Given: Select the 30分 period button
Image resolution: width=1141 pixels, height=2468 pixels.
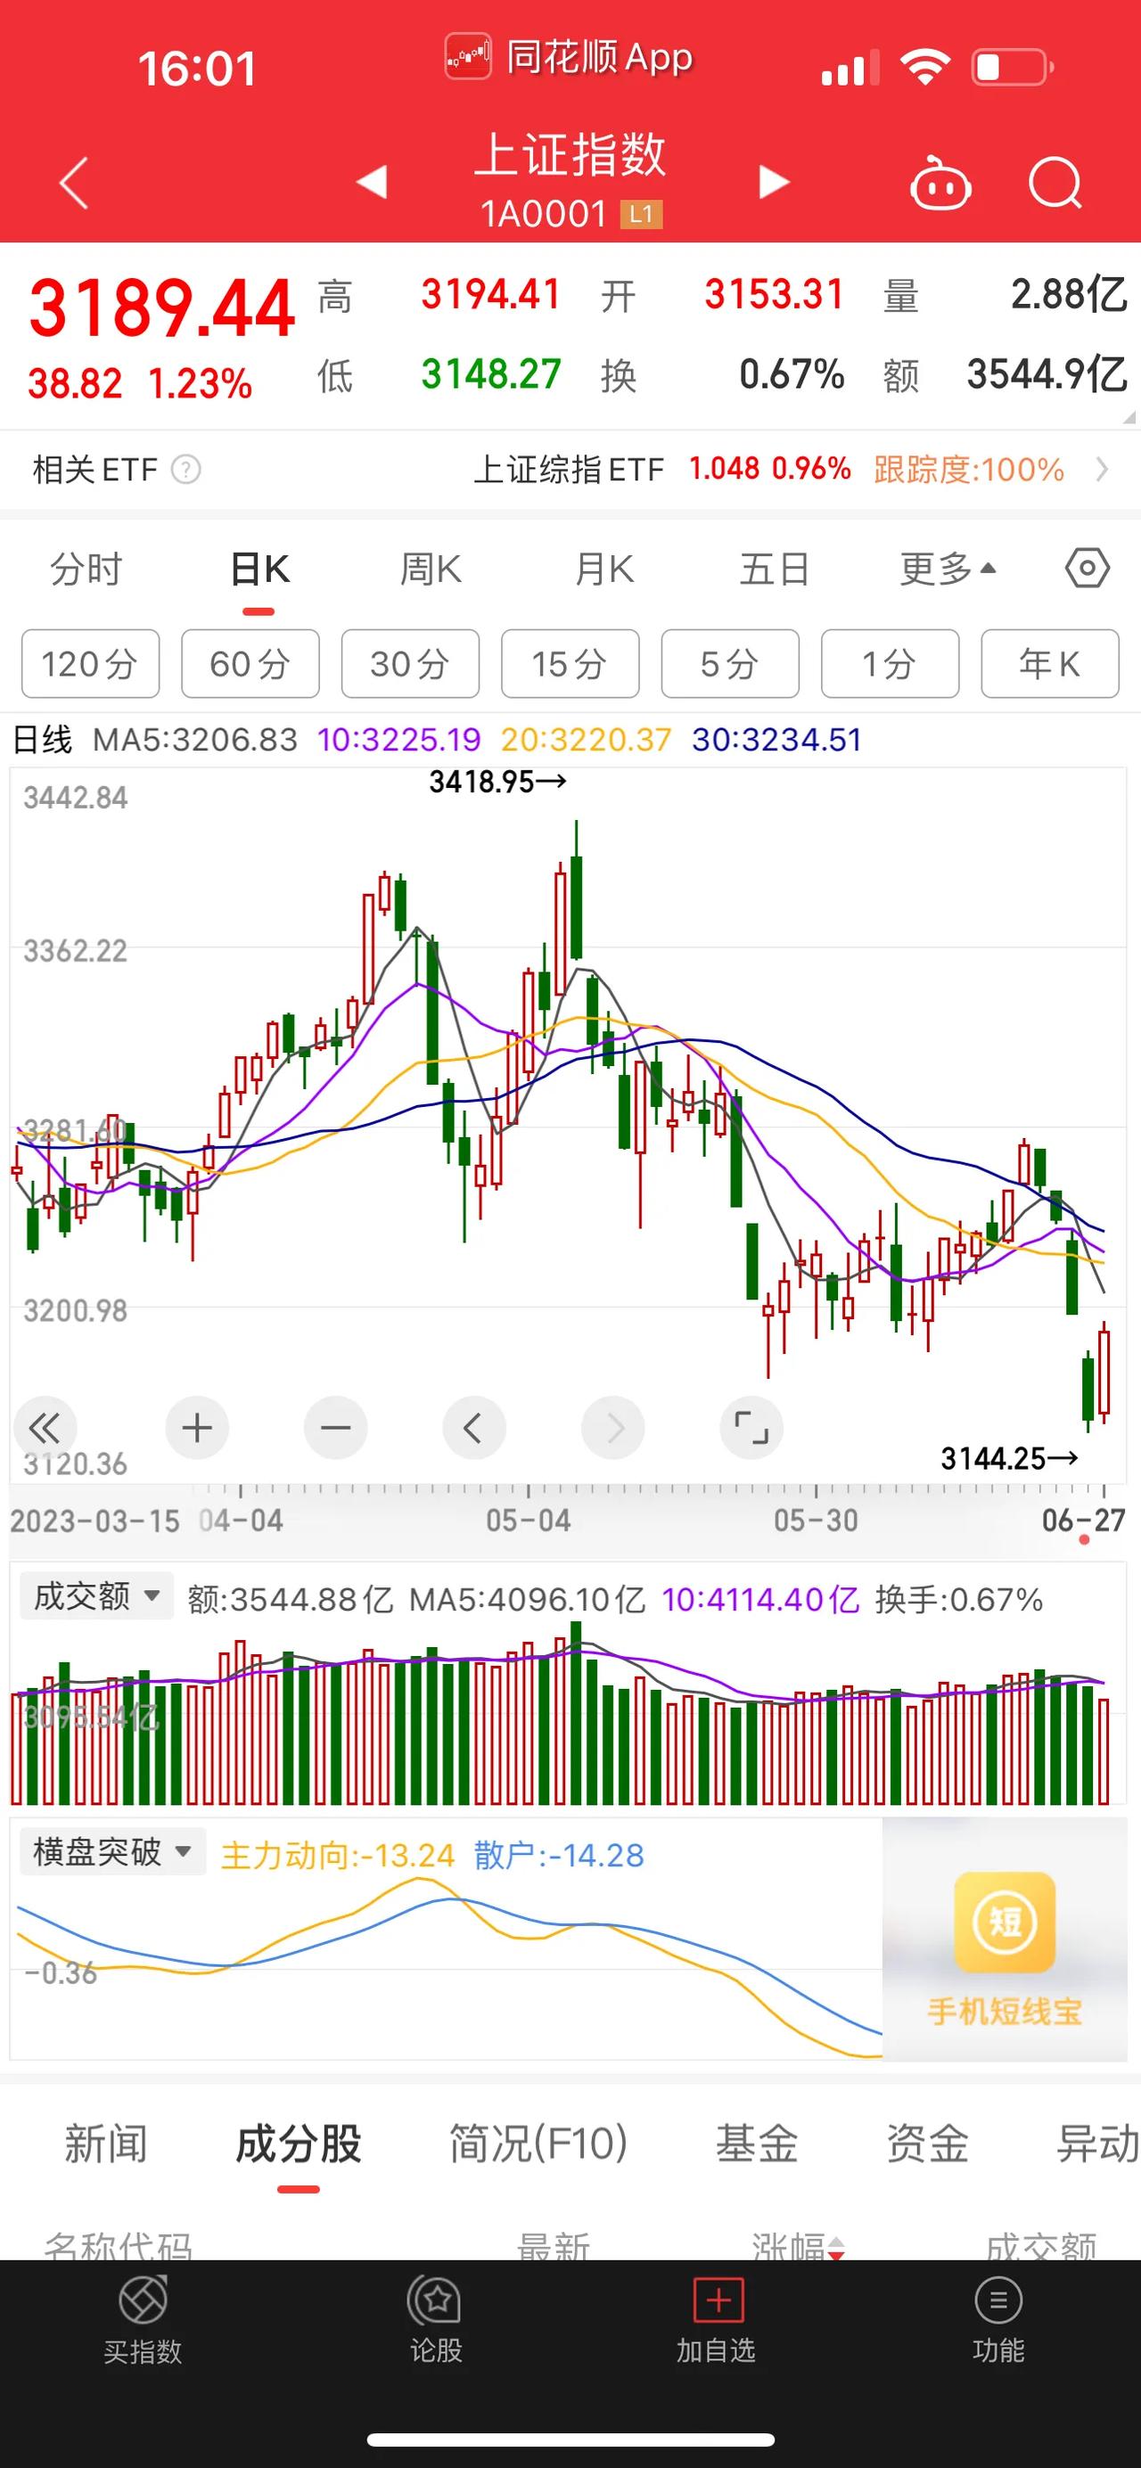Looking at the screenshot, I should pyautogui.click(x=410, y=663).
